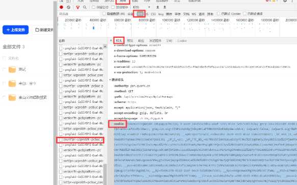Open DevTools settings gear icon
The image size is (297, 185).
coord(285,1)
